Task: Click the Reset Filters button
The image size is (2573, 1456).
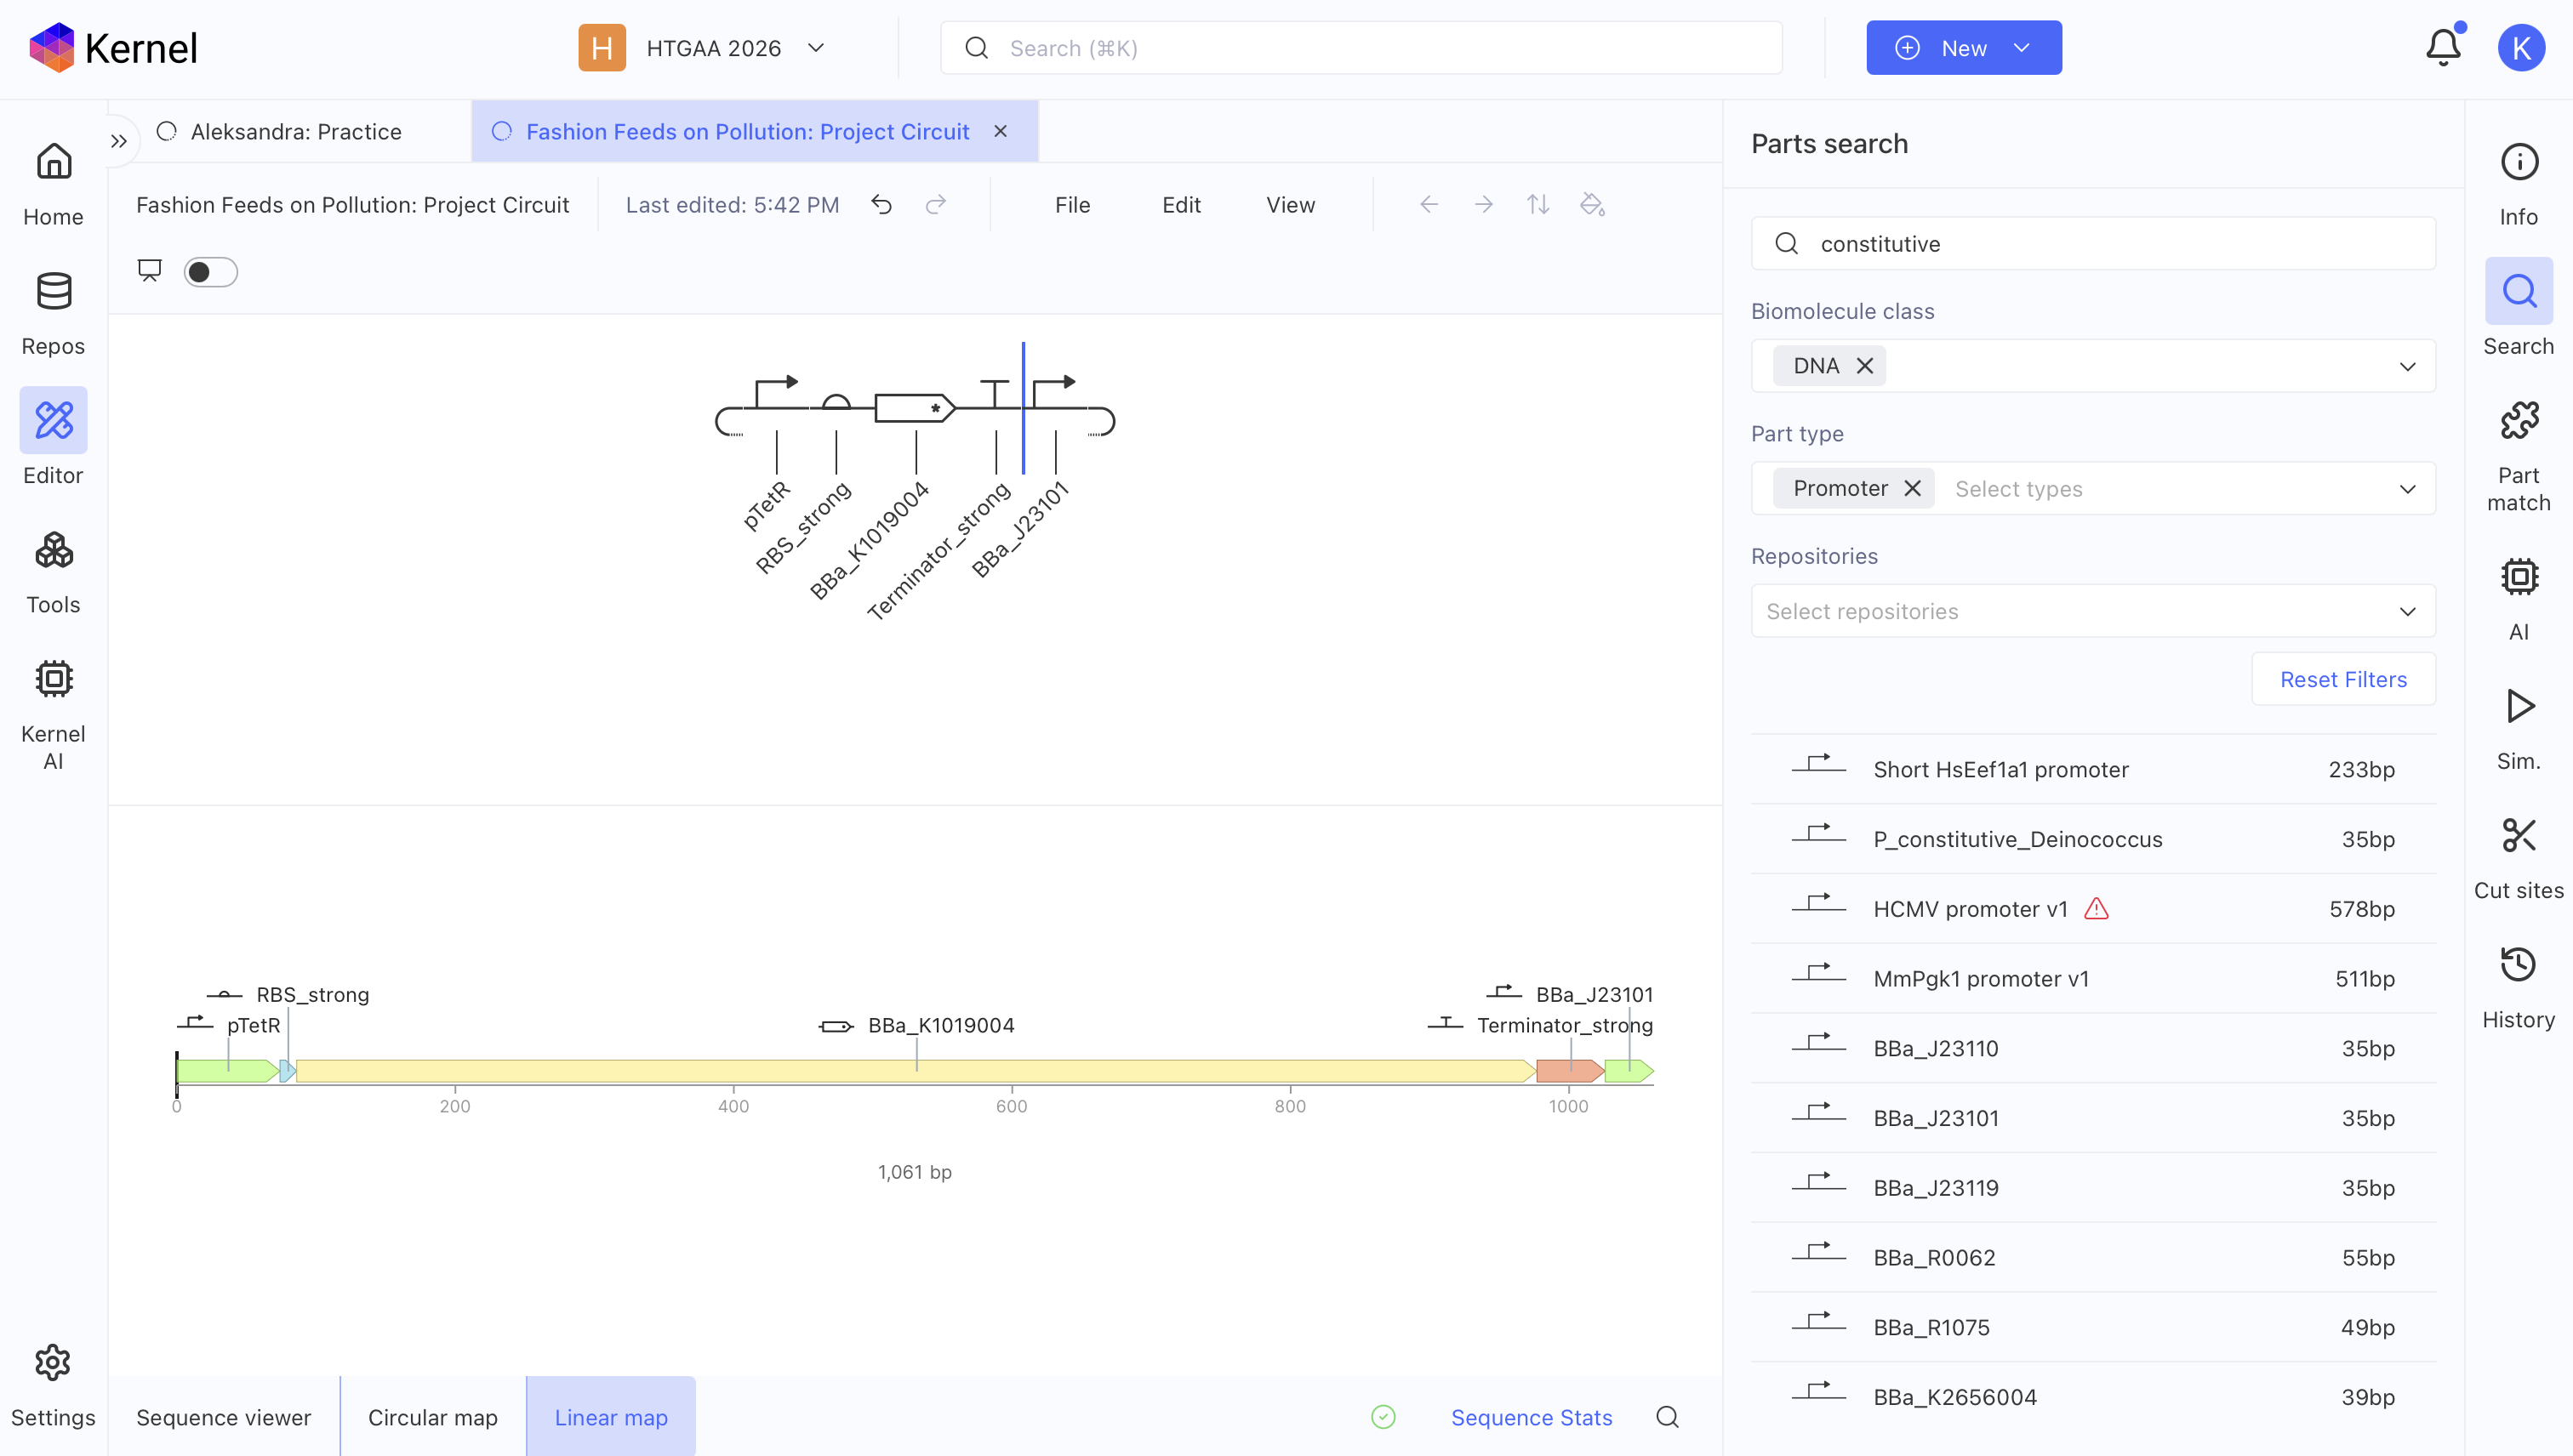Action: [x=2343, y=679]
